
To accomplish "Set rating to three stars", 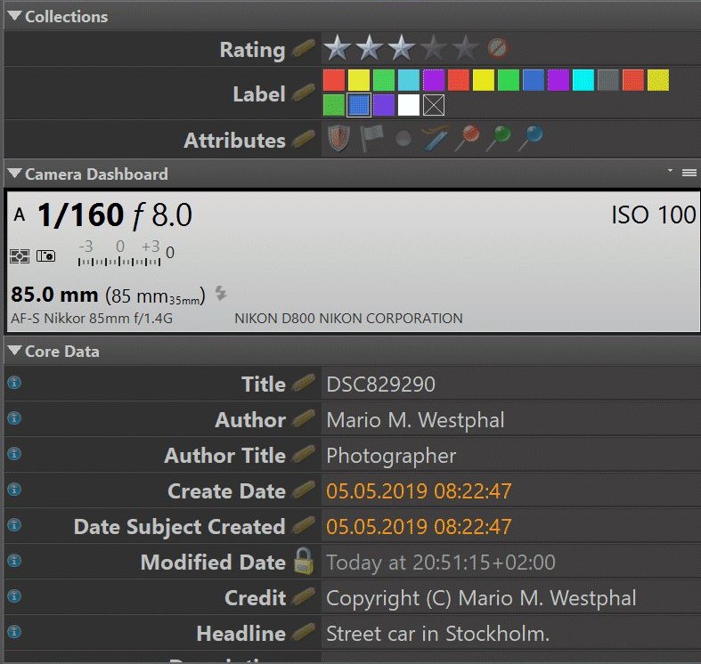I will pos(401,48).
